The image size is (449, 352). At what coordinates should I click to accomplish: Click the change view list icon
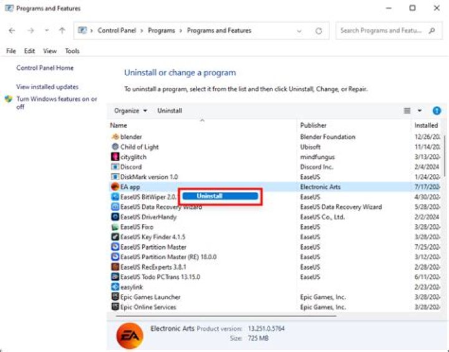tap(407, 111)
